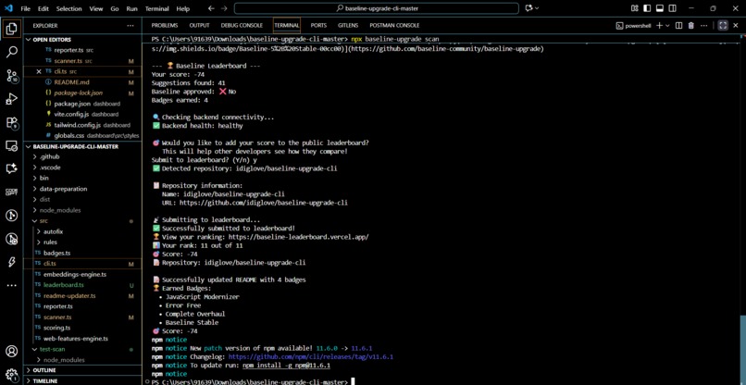Split the terminal
746x385 pixels.
click(679, 25)
